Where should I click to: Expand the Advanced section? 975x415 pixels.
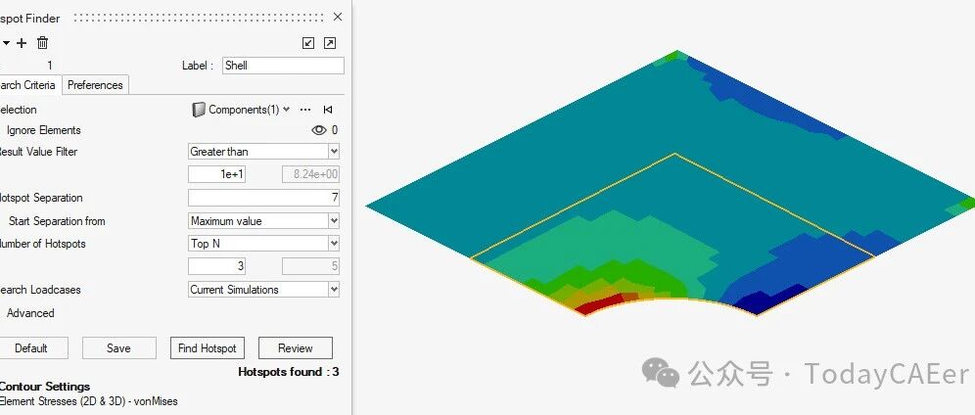[x=29, y=313]
